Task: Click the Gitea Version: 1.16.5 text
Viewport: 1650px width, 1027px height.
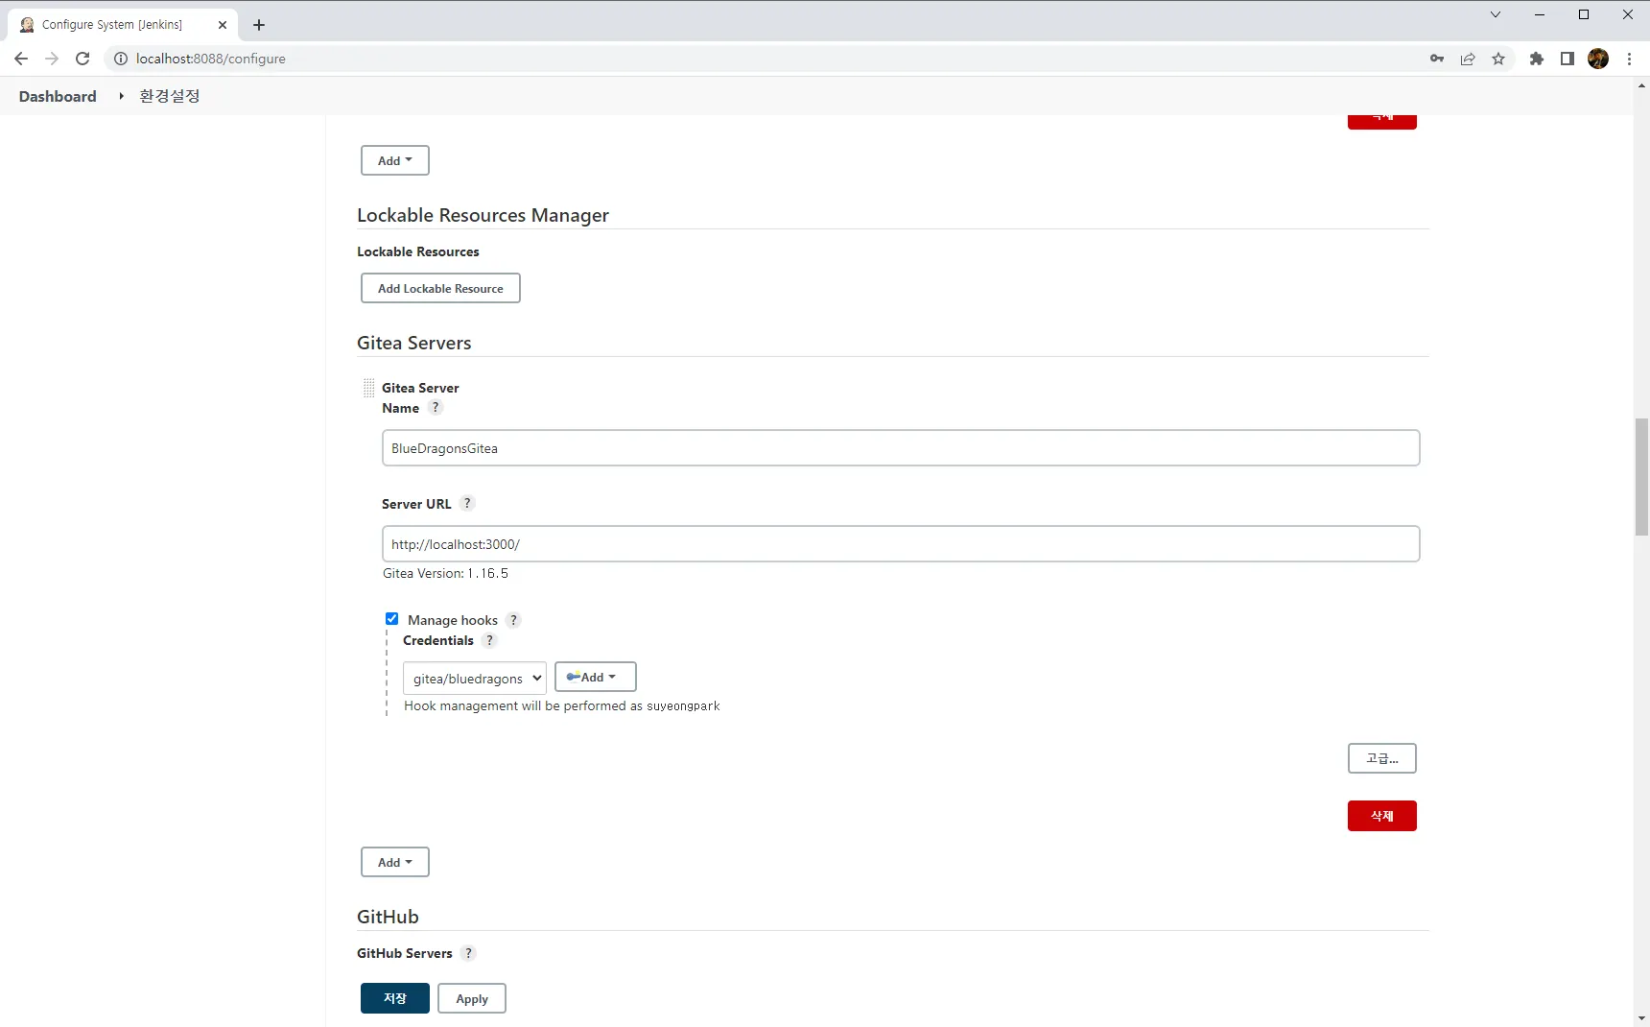Action: click(x=445, y=573)
